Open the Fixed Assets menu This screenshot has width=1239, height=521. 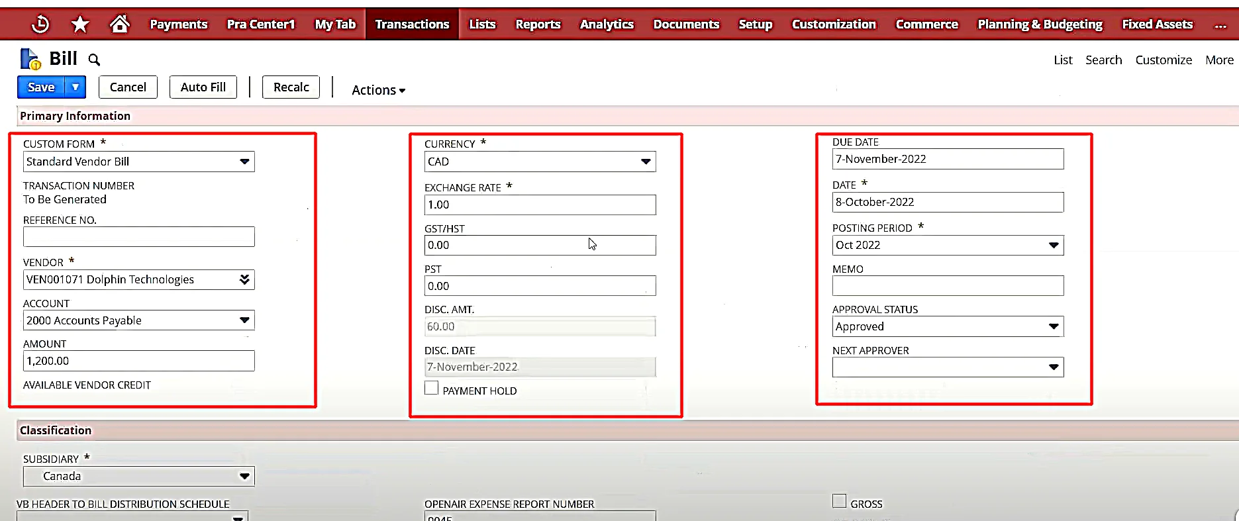click(1157, 24)
